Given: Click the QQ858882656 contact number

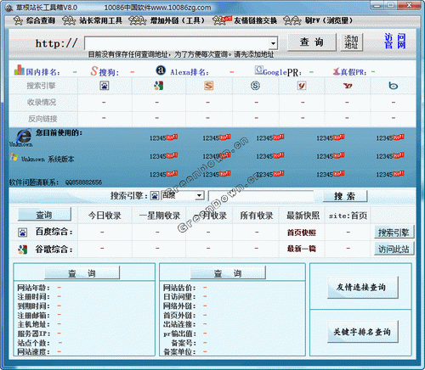Looking at the screenshot, I should coord(83,182).
